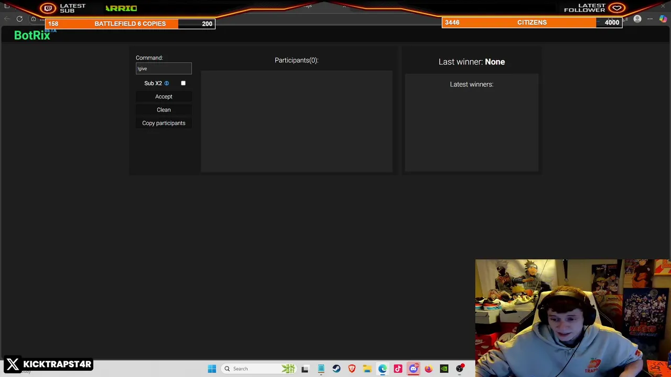Enable the Sub X2 checkbox

183,83
